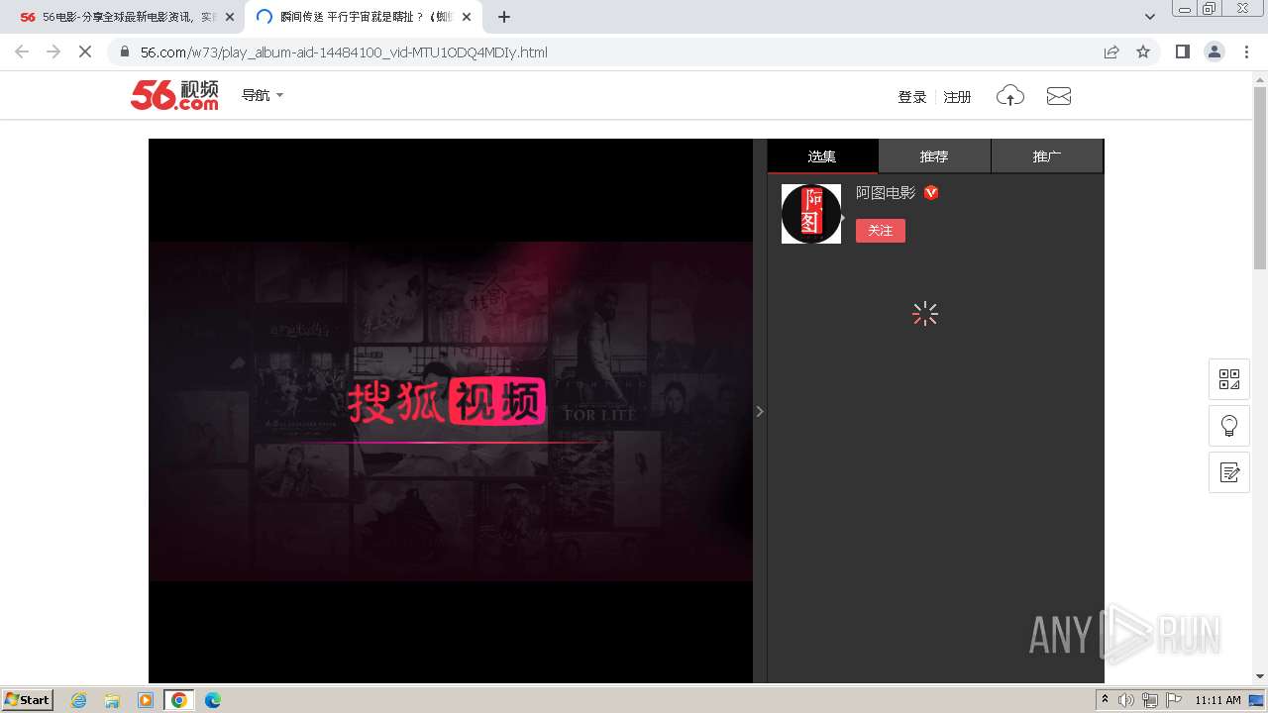Expand the 导航 navigation dropdown
This screenshot has height=713, width=1268.
pos(263,95)
